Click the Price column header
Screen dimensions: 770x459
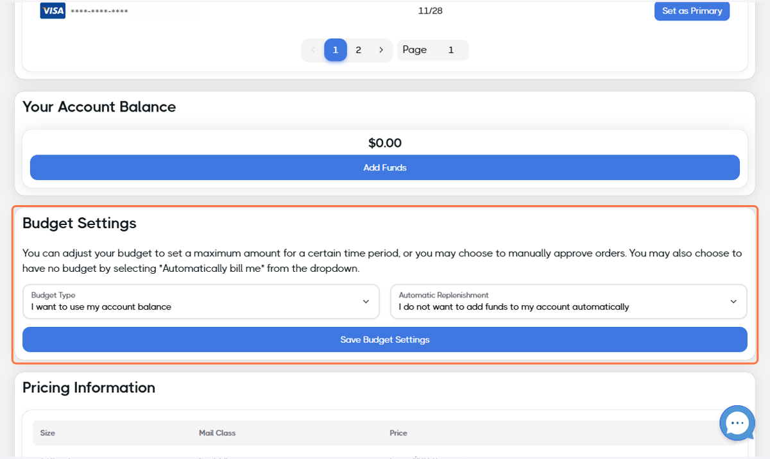click(398, 433)
